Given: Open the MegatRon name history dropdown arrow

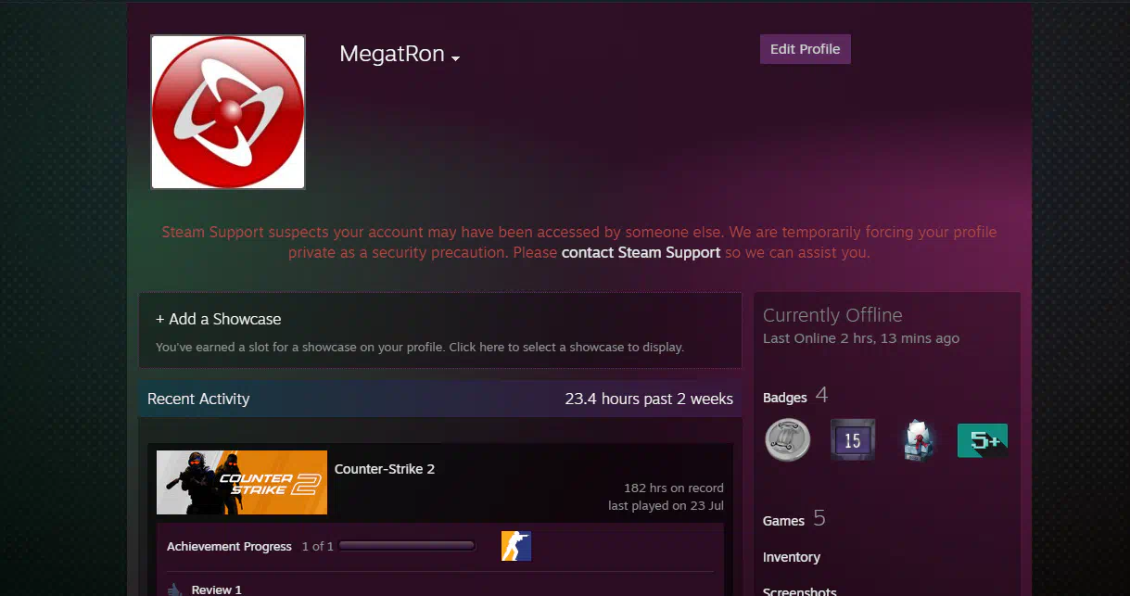Looking at the screenshot, I should pyautogui.click(x=455, y=58).
